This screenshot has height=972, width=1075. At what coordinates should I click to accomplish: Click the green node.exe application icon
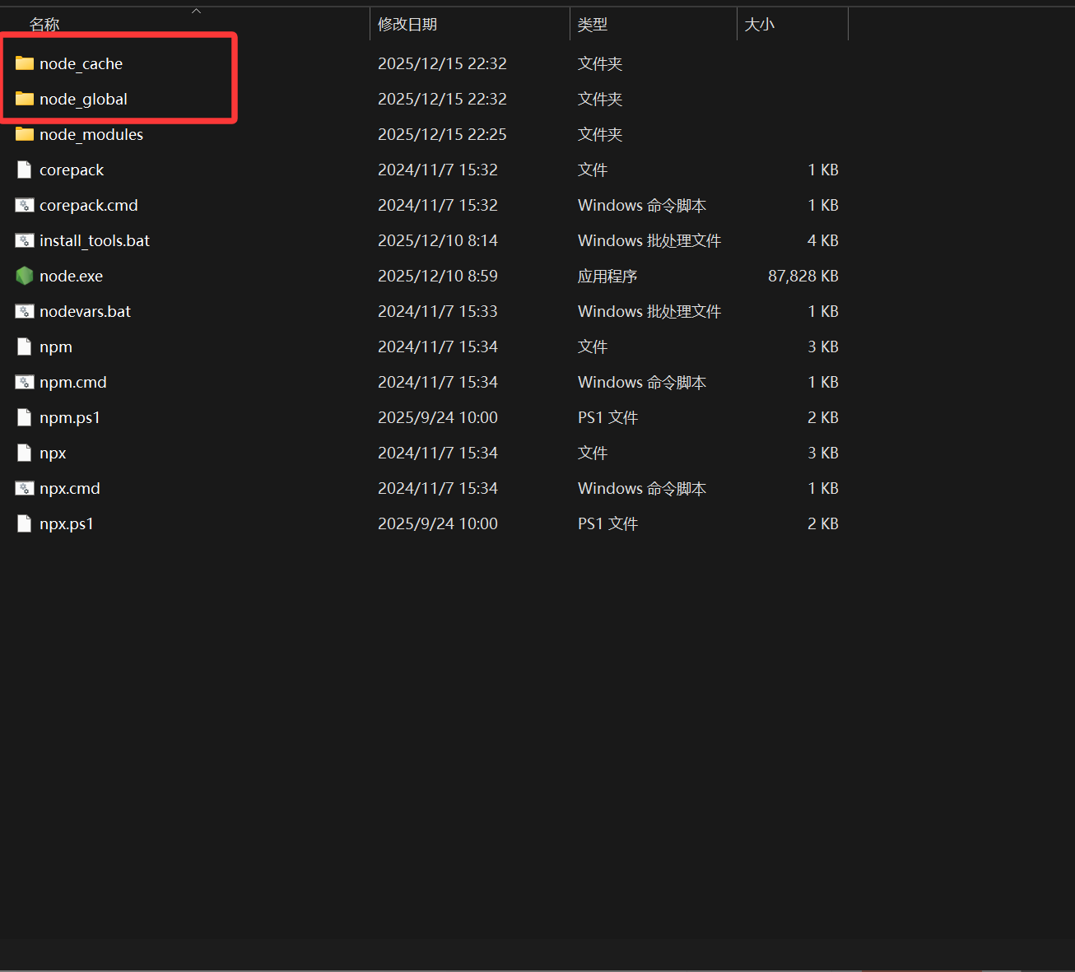point(25,276)
